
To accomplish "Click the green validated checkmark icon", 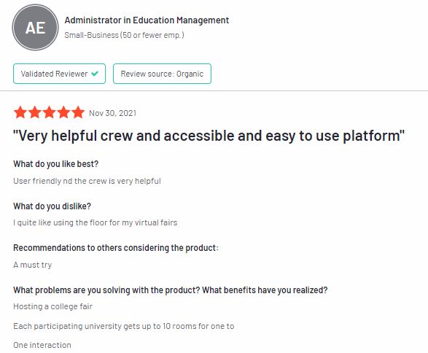I will pos(95,74).
